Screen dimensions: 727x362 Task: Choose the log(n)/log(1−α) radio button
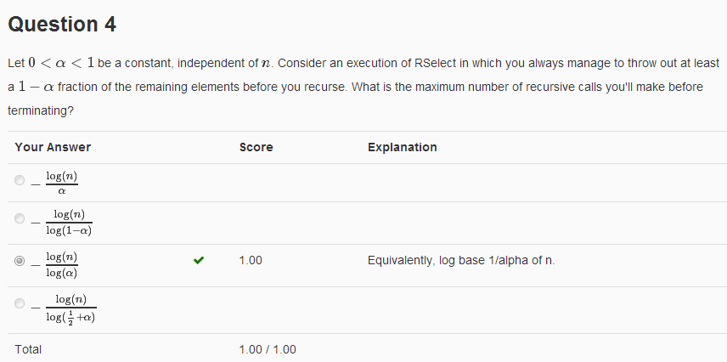pos(19,218)
